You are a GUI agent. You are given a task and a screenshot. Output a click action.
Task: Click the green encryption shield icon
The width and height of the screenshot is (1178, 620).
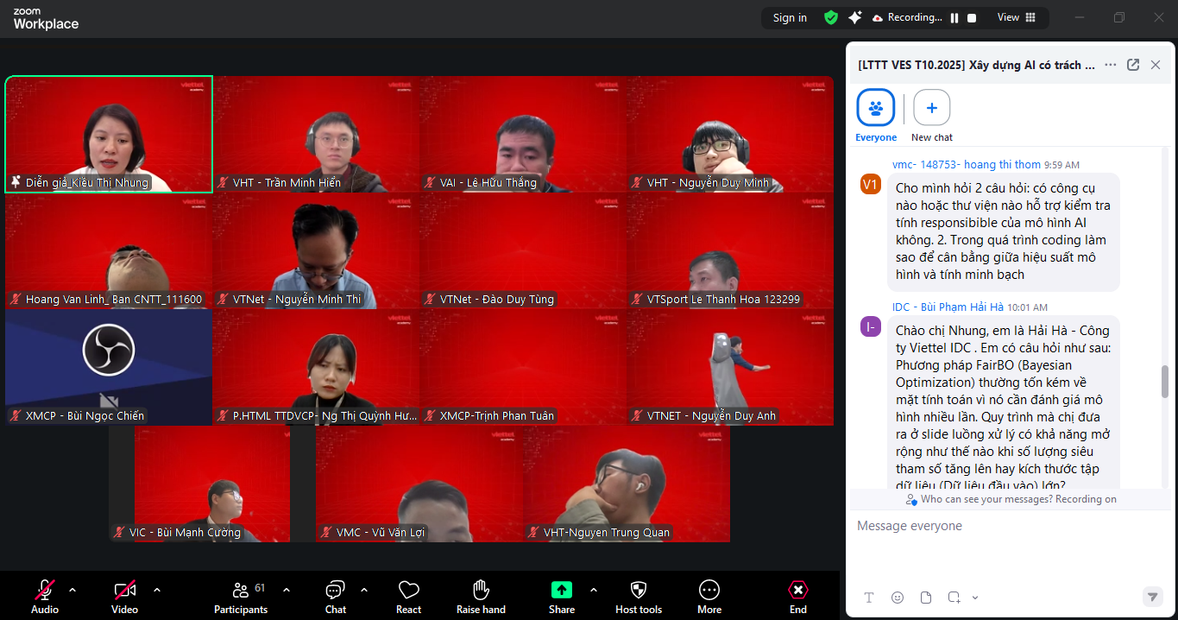[x=831, y=17]
